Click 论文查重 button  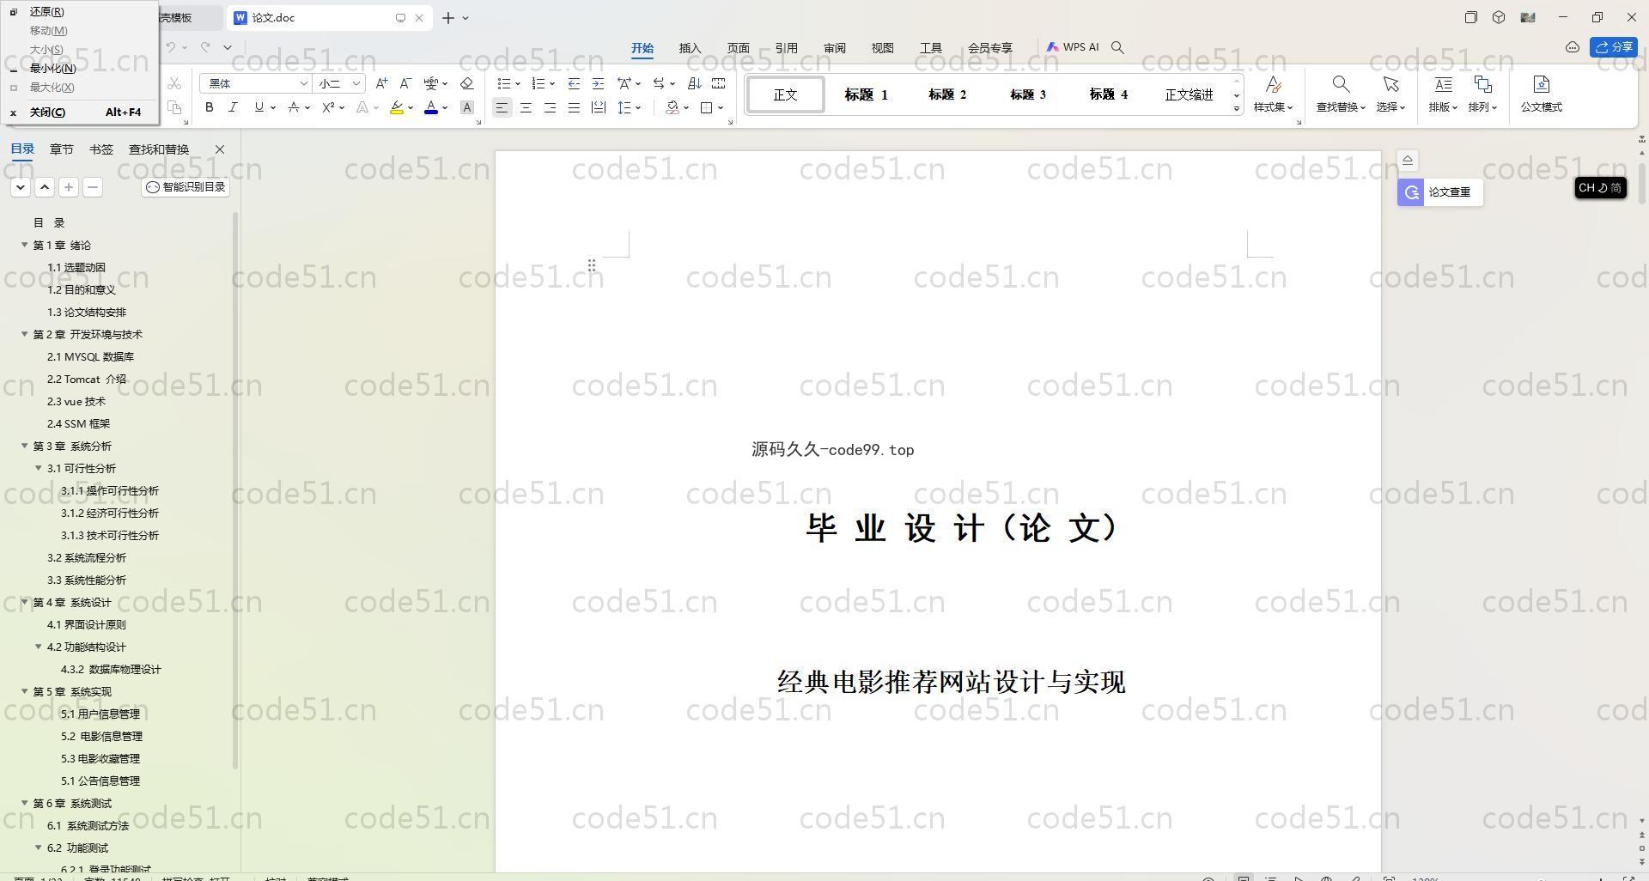[1439, 192]
